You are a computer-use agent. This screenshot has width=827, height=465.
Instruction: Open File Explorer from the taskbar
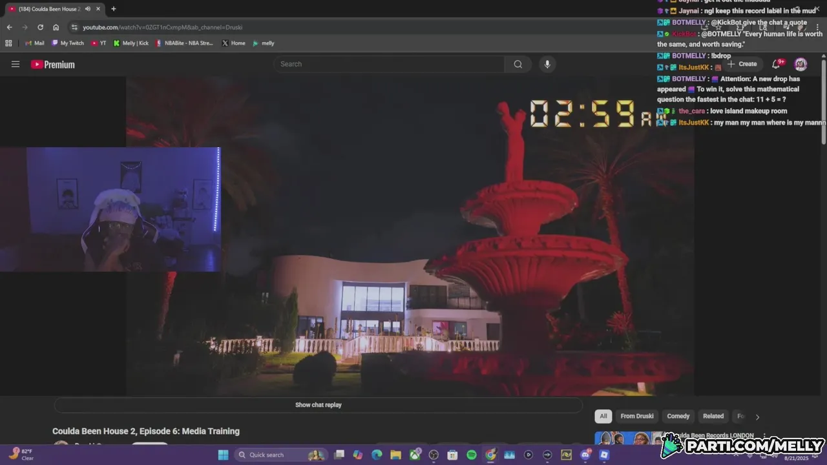(x=395, y=455)
